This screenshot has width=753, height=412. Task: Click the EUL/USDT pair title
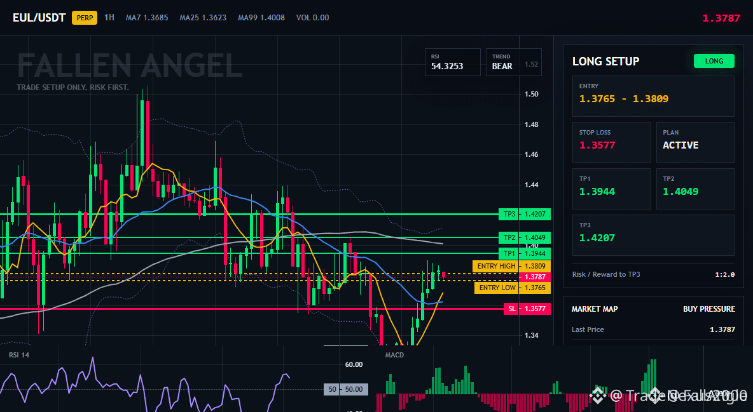point(39,18)
